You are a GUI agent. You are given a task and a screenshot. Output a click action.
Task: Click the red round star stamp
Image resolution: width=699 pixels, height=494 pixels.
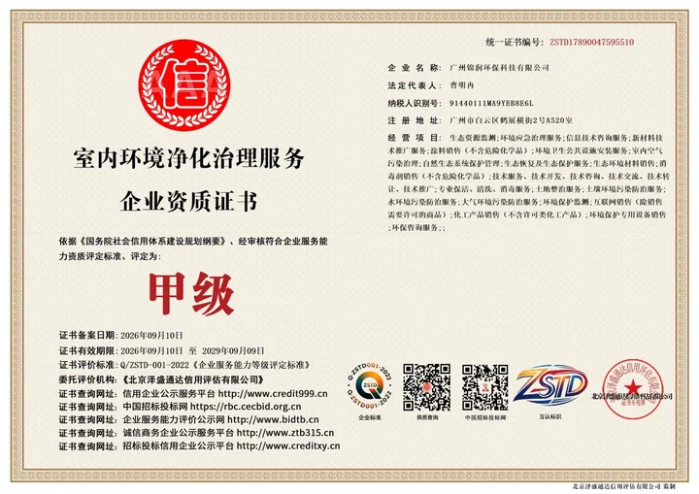click(x=632, y=389)
